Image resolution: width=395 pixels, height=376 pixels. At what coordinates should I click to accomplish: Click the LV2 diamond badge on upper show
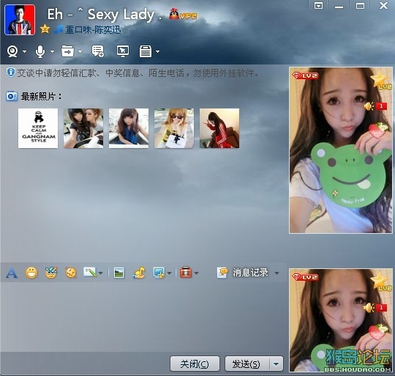305,75
